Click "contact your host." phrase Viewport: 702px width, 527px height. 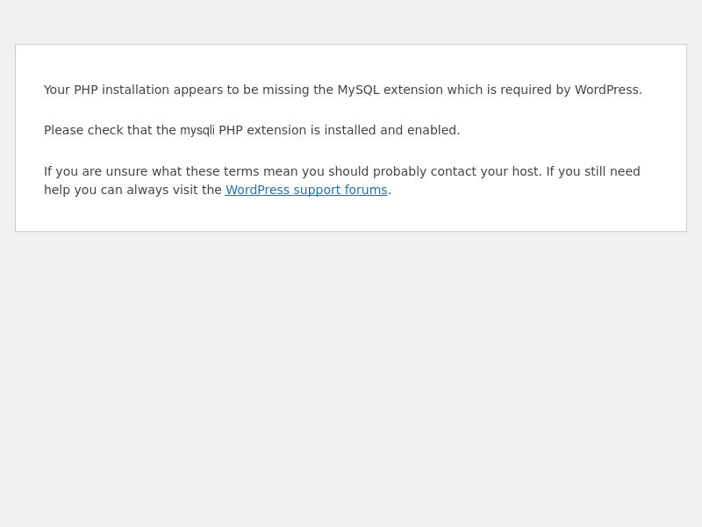pyautogui.click(x=486, y=171)
